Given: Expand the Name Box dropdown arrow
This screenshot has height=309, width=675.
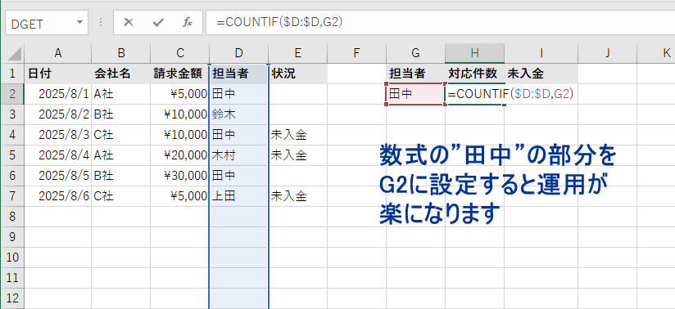Looking at the screenshot, I should [79, 22].
